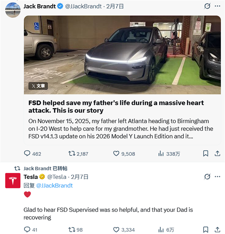Image resolution: width=225 pixels, height=234 pixels.
Task: Share Tesla's reply post
Action: [x=217, y=229]
